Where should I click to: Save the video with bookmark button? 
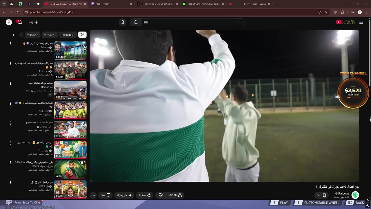(106, 195)
